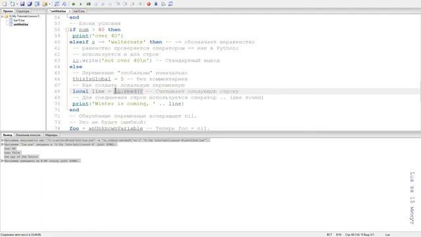Click the line and column status field
This screenshot has width=421, height=237.
(360, 234)
